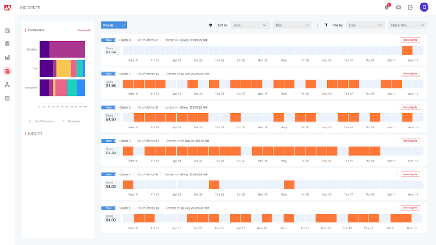Open the settings gear icon
The width and height of the screenshot is (436, 245).
tap(399, 7)
